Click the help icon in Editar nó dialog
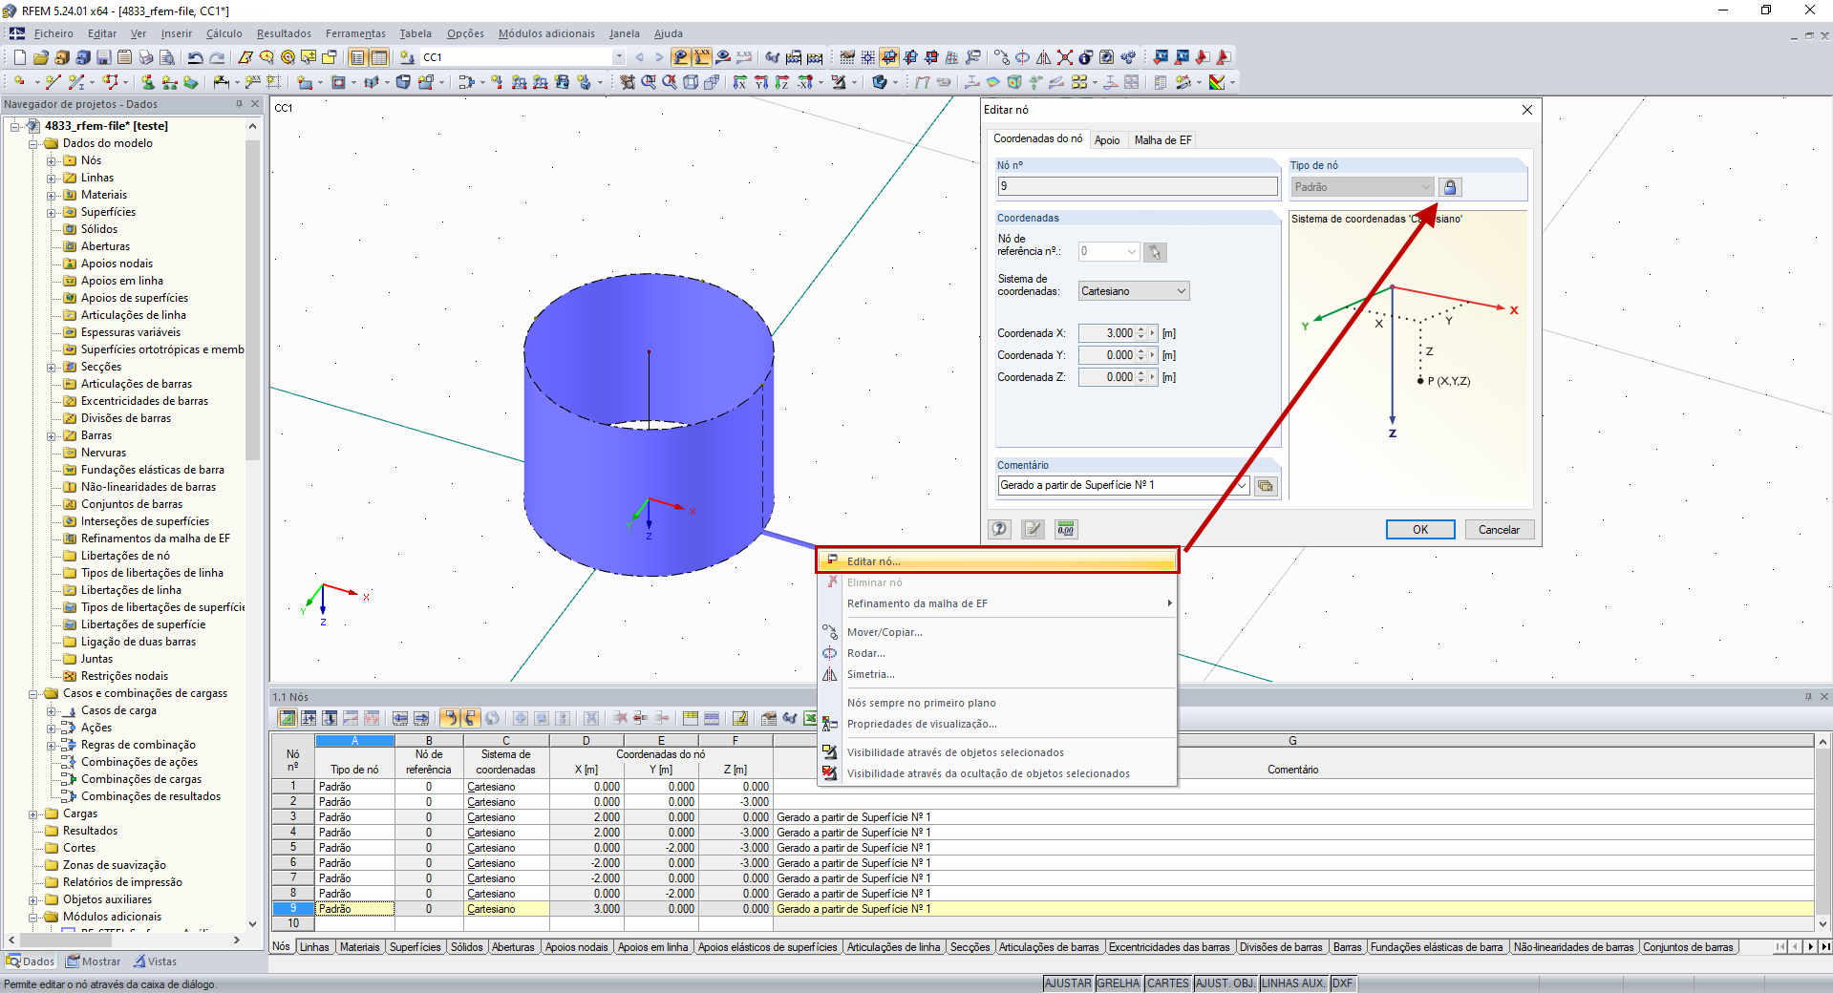This screenshot has height=993, width=1833. pyautogui.click(x=999, y=529)
